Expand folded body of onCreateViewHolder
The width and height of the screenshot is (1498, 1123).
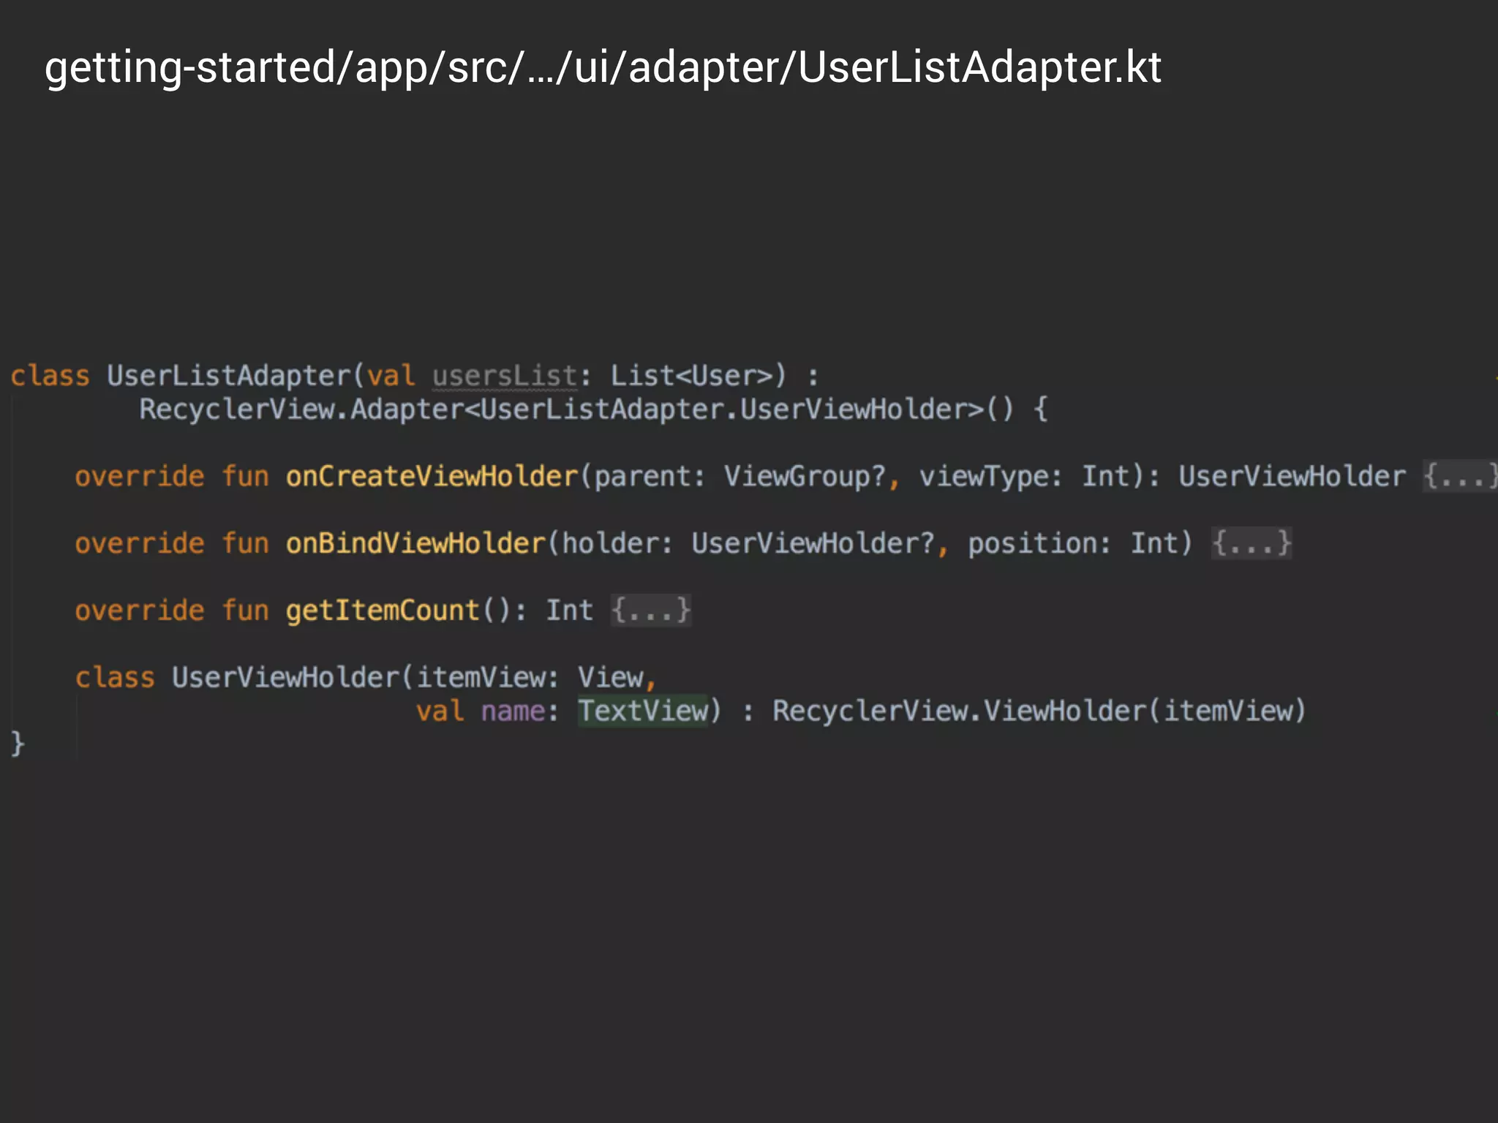coord(1460,476)
